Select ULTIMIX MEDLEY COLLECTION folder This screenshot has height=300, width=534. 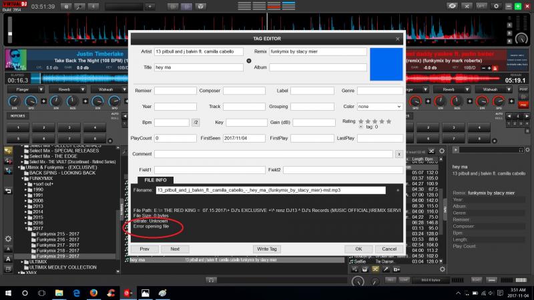60,267
